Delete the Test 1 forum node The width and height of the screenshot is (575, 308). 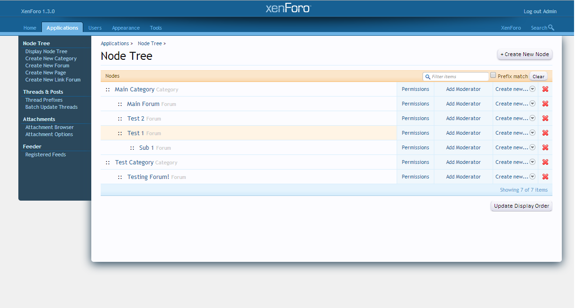click(x=545, y=133)
